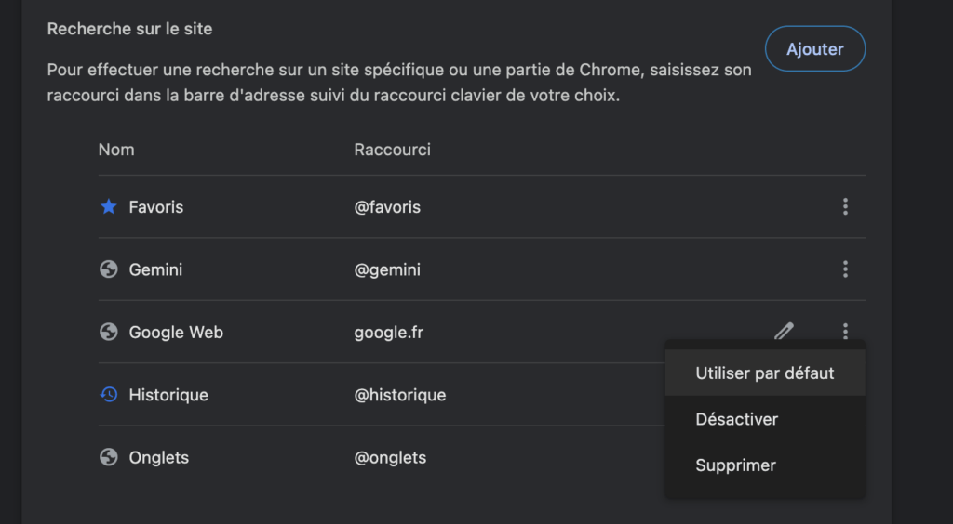
Task: Click the clock icon next to Historique
Action: click(x=109, y=395)
